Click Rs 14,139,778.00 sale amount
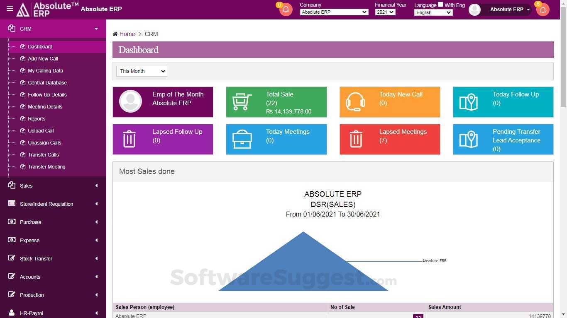Screen dimensions: 567x318 (288, 111)
